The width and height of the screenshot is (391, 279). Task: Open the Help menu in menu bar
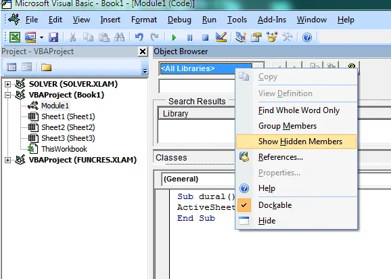tap(346, 20)
